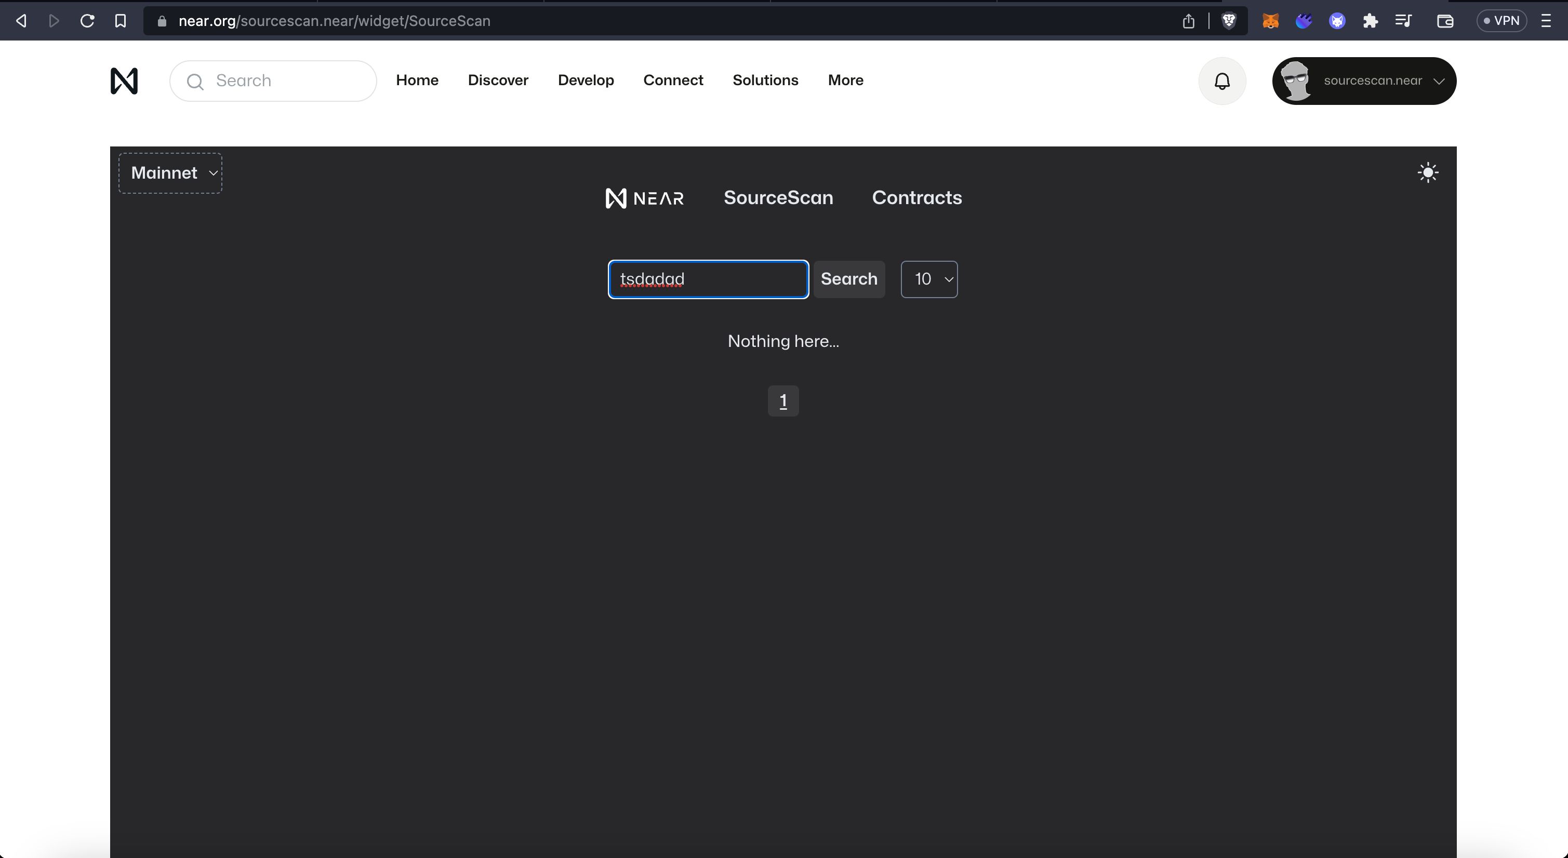Click the browser bookmarks icon
Image resolution: width=1568 pixels, height=858 pixels.
pyautogui.click(x=121, y=21)
